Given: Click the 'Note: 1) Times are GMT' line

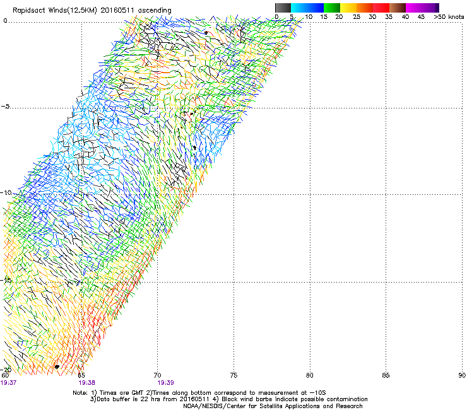Looking at the screenshot, I should click(x=199, y=393).
